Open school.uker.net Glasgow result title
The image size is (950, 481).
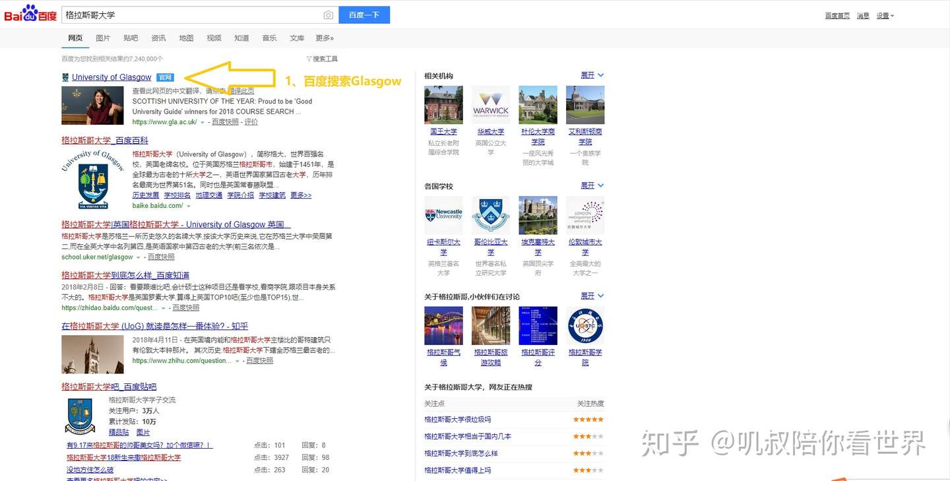[x=176, y=224]
